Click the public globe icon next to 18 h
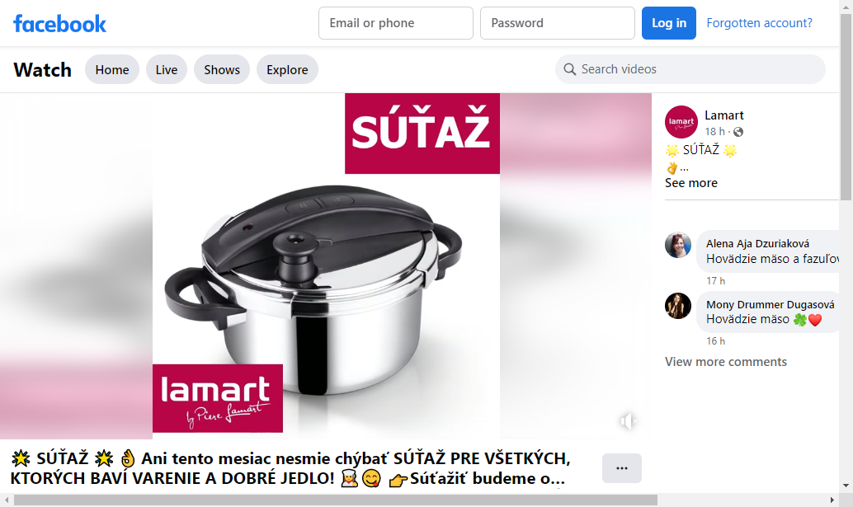Viewport: 853px width, 507px height. point(738,132)
